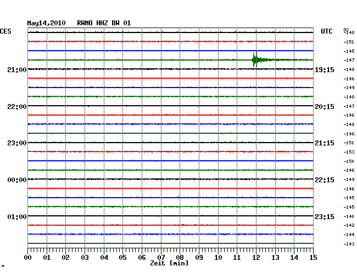Click the DC offset value -143
The width and height of the screenshot is (357, 272).
349,244
